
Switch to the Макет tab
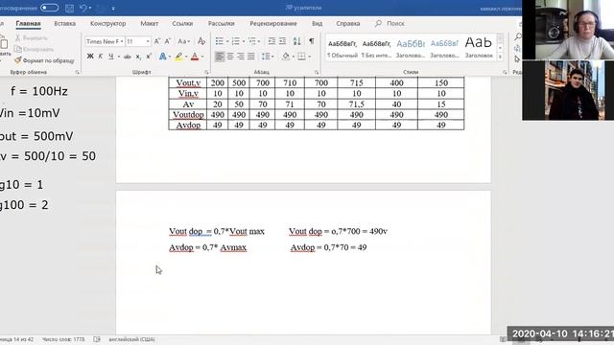150,23
